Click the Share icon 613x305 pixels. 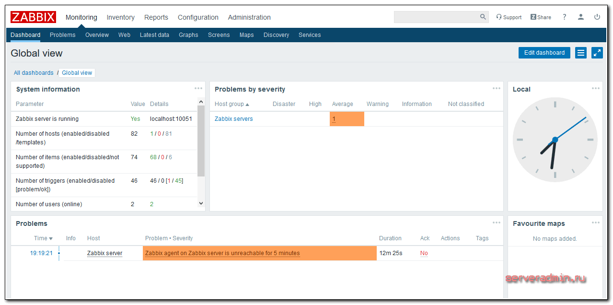click(x=541, y=17)
